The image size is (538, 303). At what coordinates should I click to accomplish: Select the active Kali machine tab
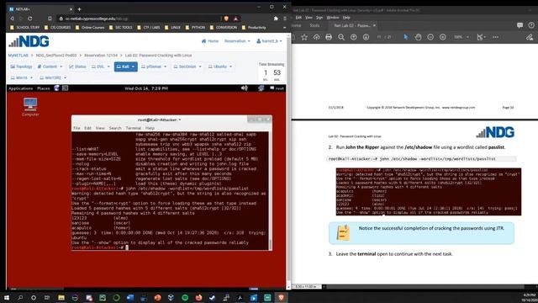125,66
